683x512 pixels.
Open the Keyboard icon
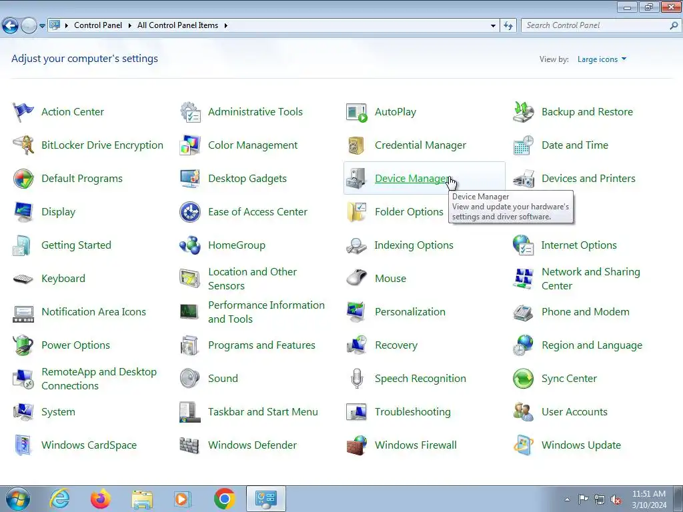tap(23, 279)
